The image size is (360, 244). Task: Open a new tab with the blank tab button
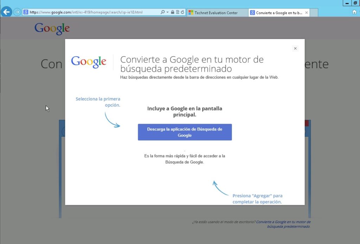pos(314,13)
